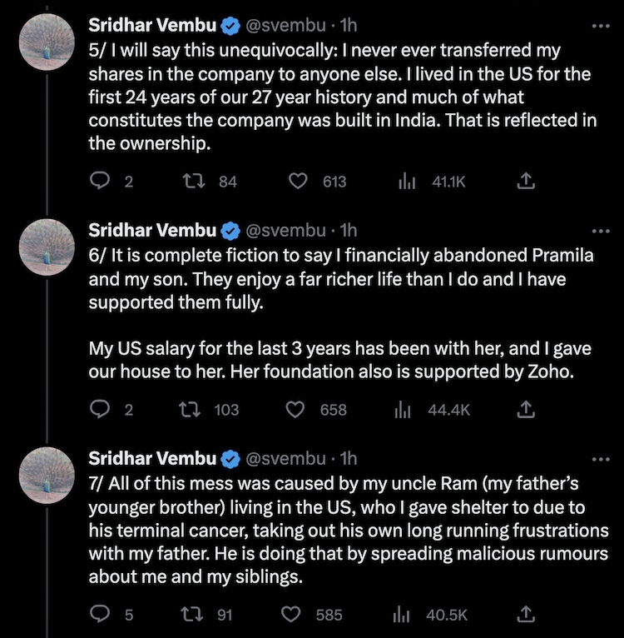Reply to tweet 7/ about uncle Ram

click(x=100, y=615)
